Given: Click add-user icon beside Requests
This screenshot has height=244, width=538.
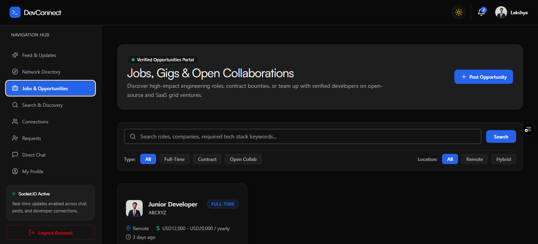Looking at the screenshot, I should (15, 138).
